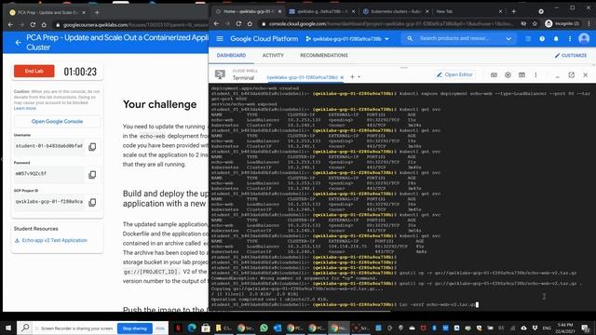
Task: Open the Windows Start menu
Action: coord(8,328)
